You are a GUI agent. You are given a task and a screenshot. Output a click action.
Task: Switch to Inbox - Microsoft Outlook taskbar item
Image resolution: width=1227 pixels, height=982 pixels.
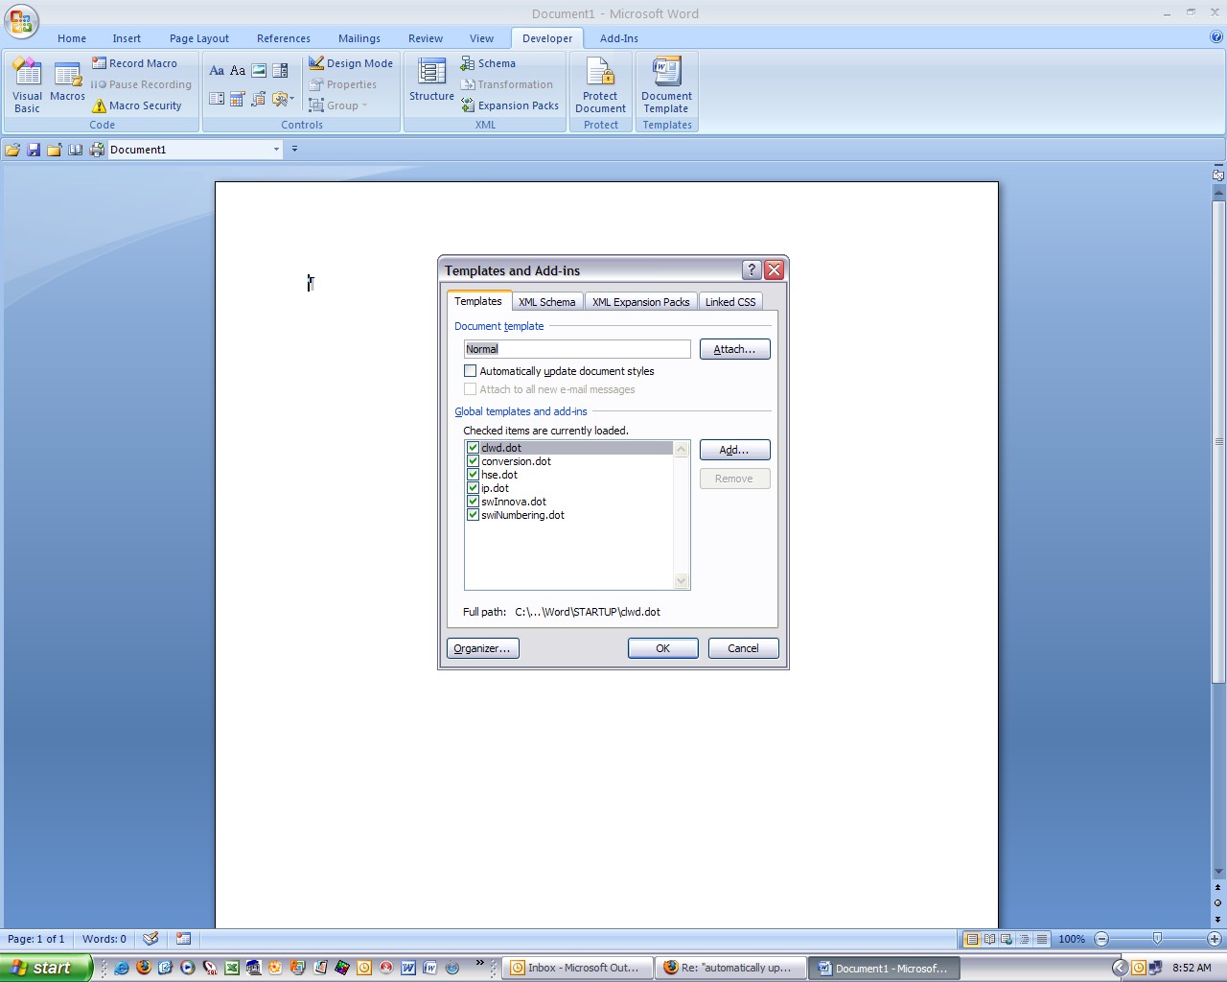click(x=578, y=968)
